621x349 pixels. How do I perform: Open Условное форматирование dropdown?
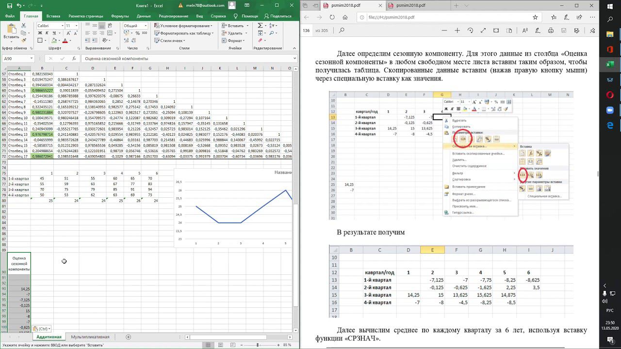click(183, 26)
